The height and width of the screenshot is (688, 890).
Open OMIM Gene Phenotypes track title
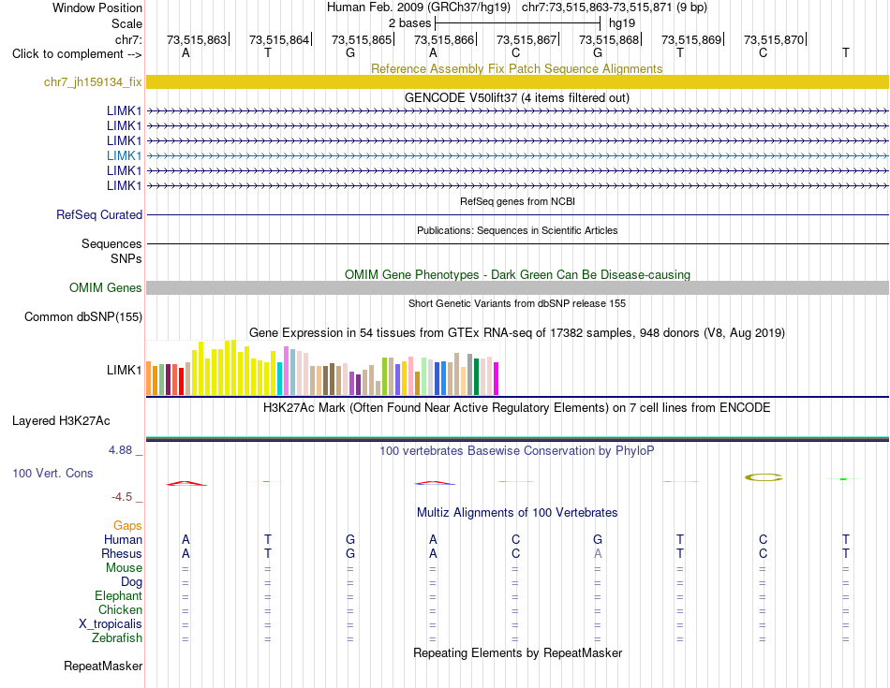coord(517,274)
